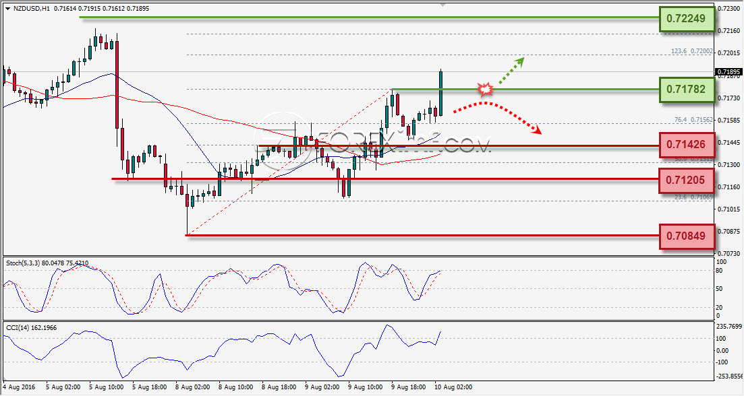The height and width of the screenshot is (396, 744).
Task: Click the Fibonacci 76.4 0.71562 label
Action: coord(693,120)
